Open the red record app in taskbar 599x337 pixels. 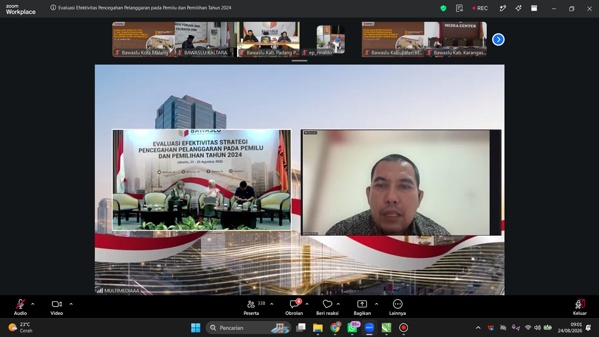coord(403,328)
